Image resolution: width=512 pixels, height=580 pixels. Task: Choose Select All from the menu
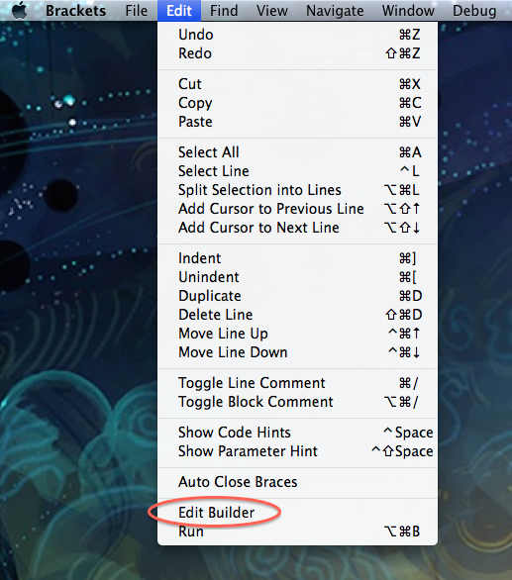click(297, 152)
